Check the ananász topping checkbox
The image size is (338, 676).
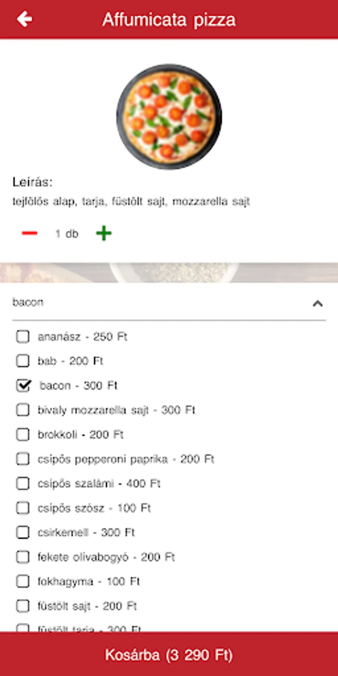pyautogui.click(x=23, y=336)
